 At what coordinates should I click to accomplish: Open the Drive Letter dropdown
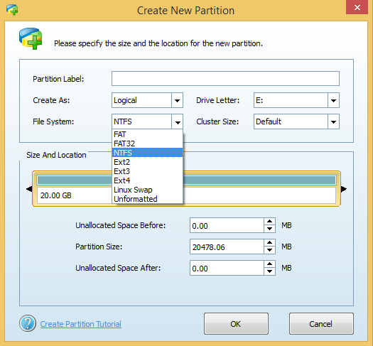pos(333,100)
